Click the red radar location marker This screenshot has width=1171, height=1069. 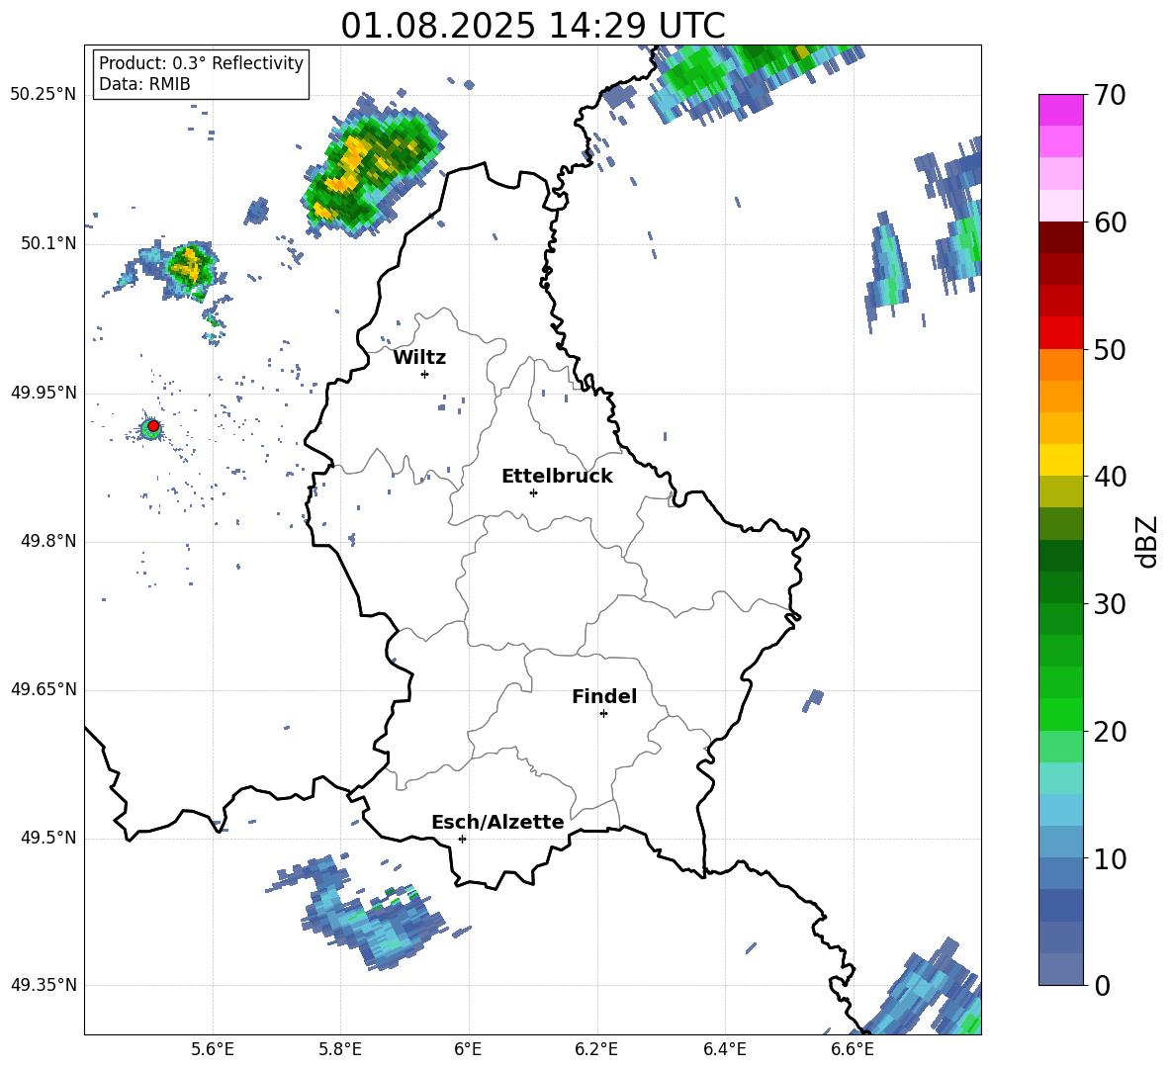[x=153, y=426]
